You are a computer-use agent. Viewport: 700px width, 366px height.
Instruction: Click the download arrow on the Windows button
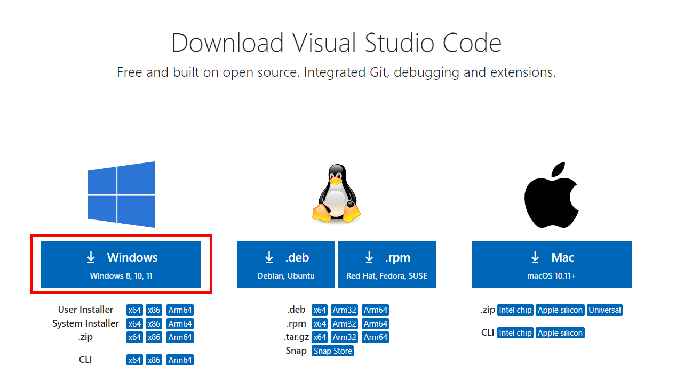(91, 257)
